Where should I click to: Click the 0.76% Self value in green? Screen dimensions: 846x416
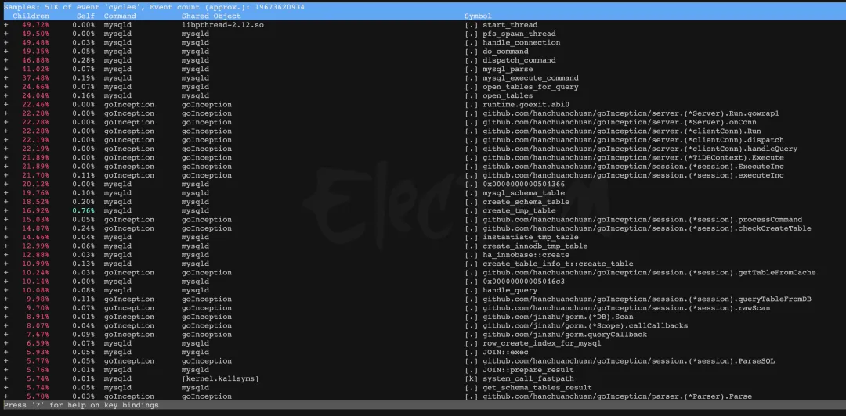click(83, 210)
